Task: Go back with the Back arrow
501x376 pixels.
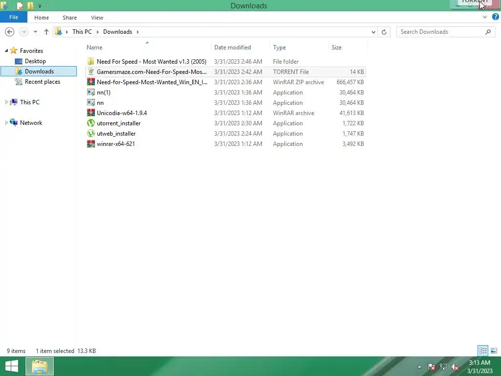Action: [10, 32]
